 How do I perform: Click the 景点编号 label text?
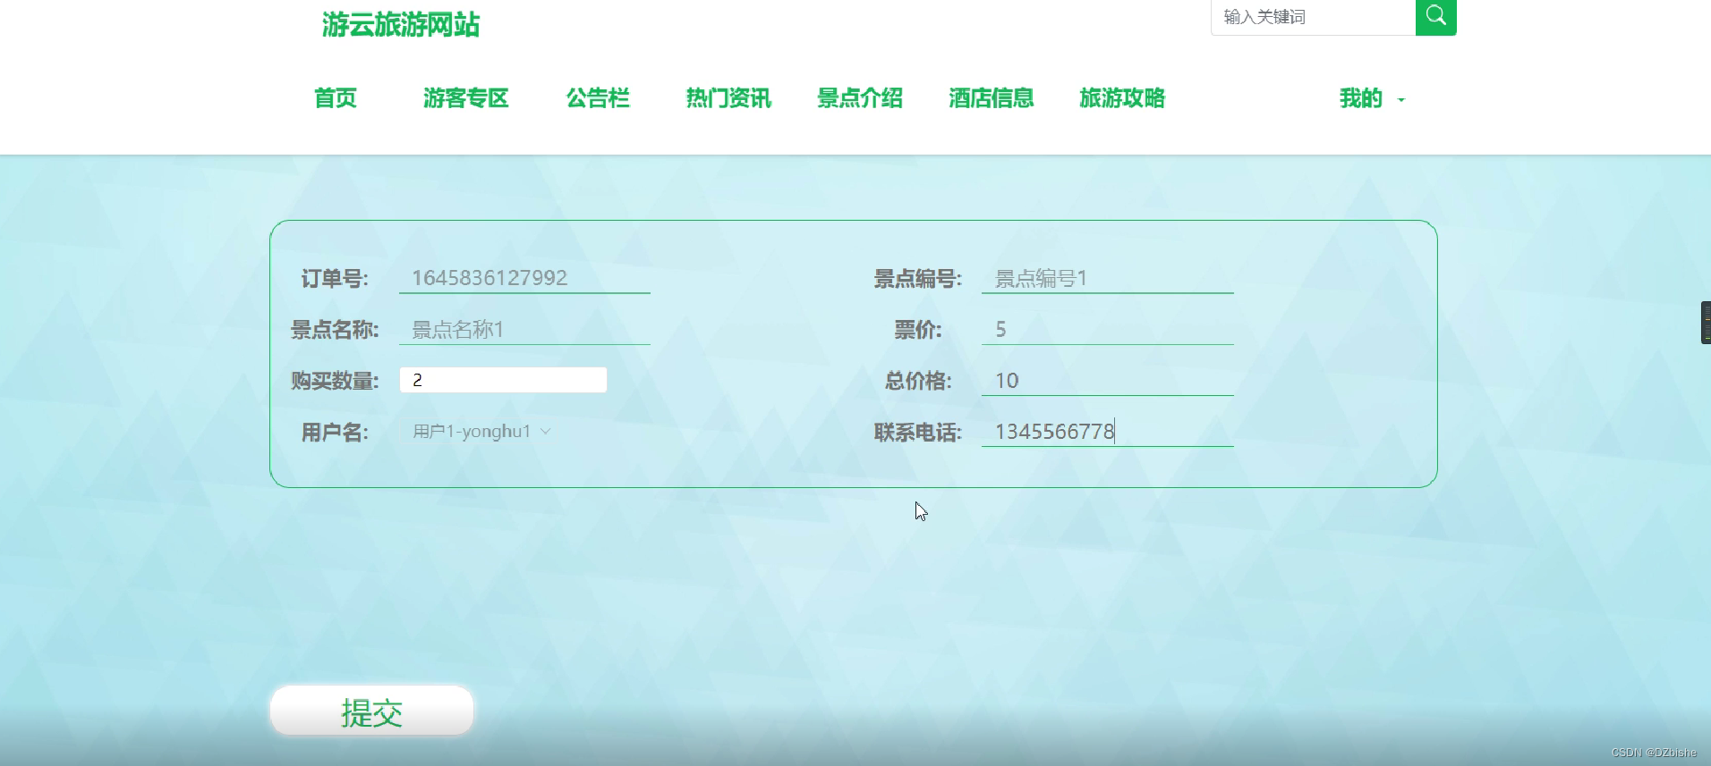tap(918, 279)
